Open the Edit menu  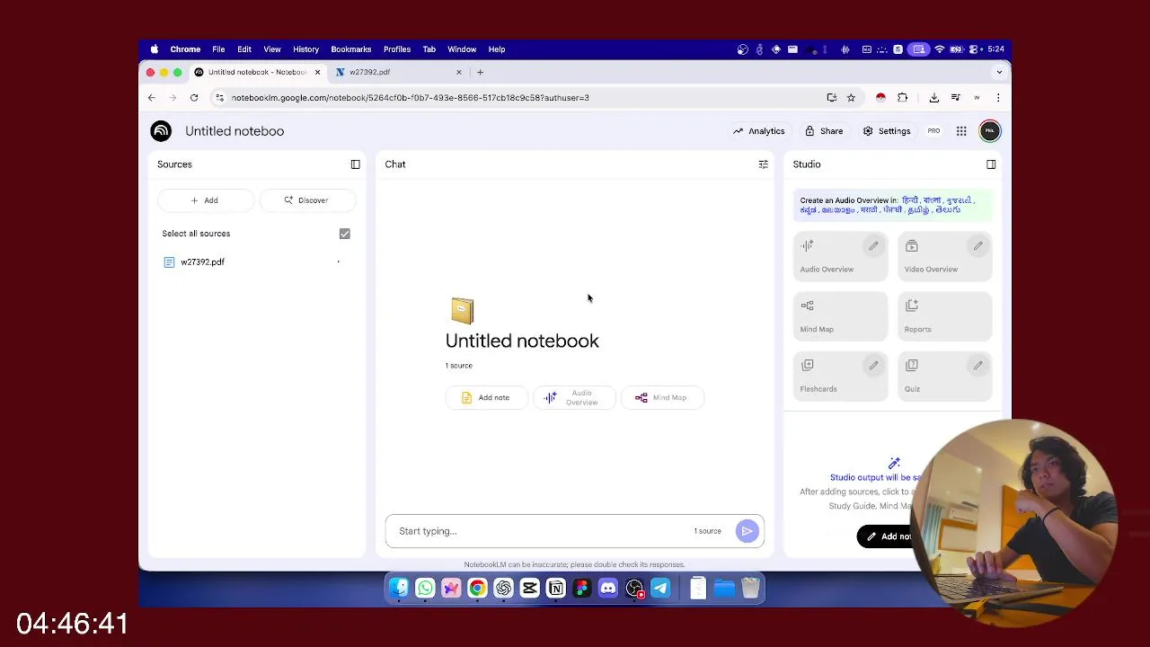coord(244,49)
